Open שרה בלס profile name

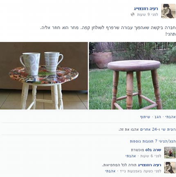pyautogui.click(x=153, y=150)
